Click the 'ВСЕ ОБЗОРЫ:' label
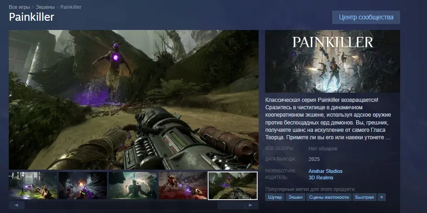The height and width of the screenshot is (213, 427). 279,148
